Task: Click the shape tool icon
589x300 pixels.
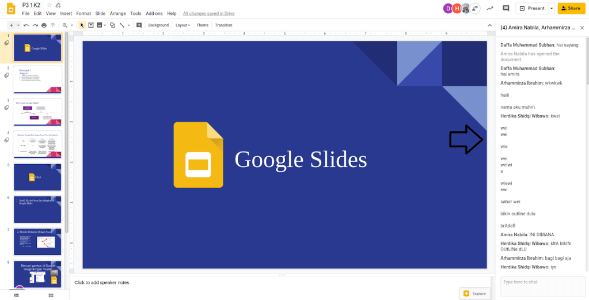Action: [112, 25]
